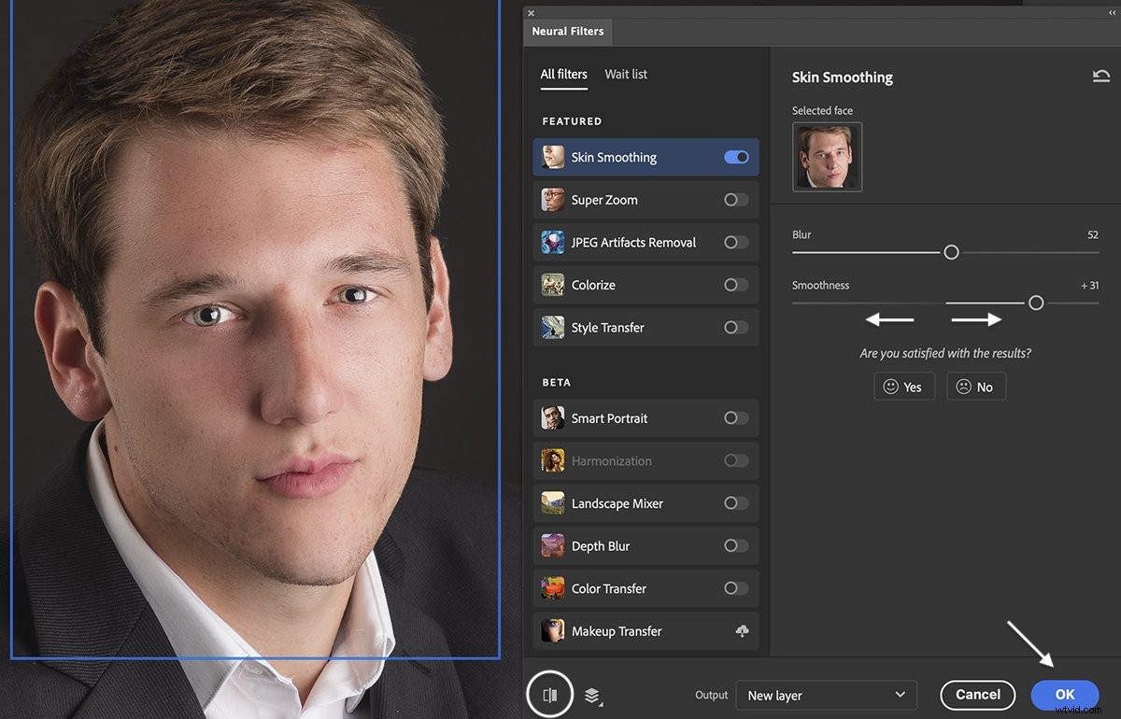This screenshot has width=1121, height=719.
Task: Open the output layers flyout options
Action: 591,695
